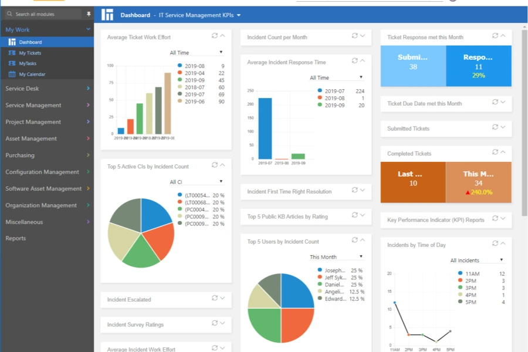Click the Submitted tile showing 38
Viewport: 528px width, 352px height.
point(413,66)
